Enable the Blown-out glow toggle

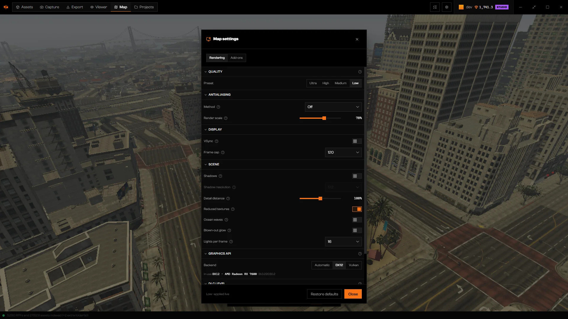(x=357, y=230)
